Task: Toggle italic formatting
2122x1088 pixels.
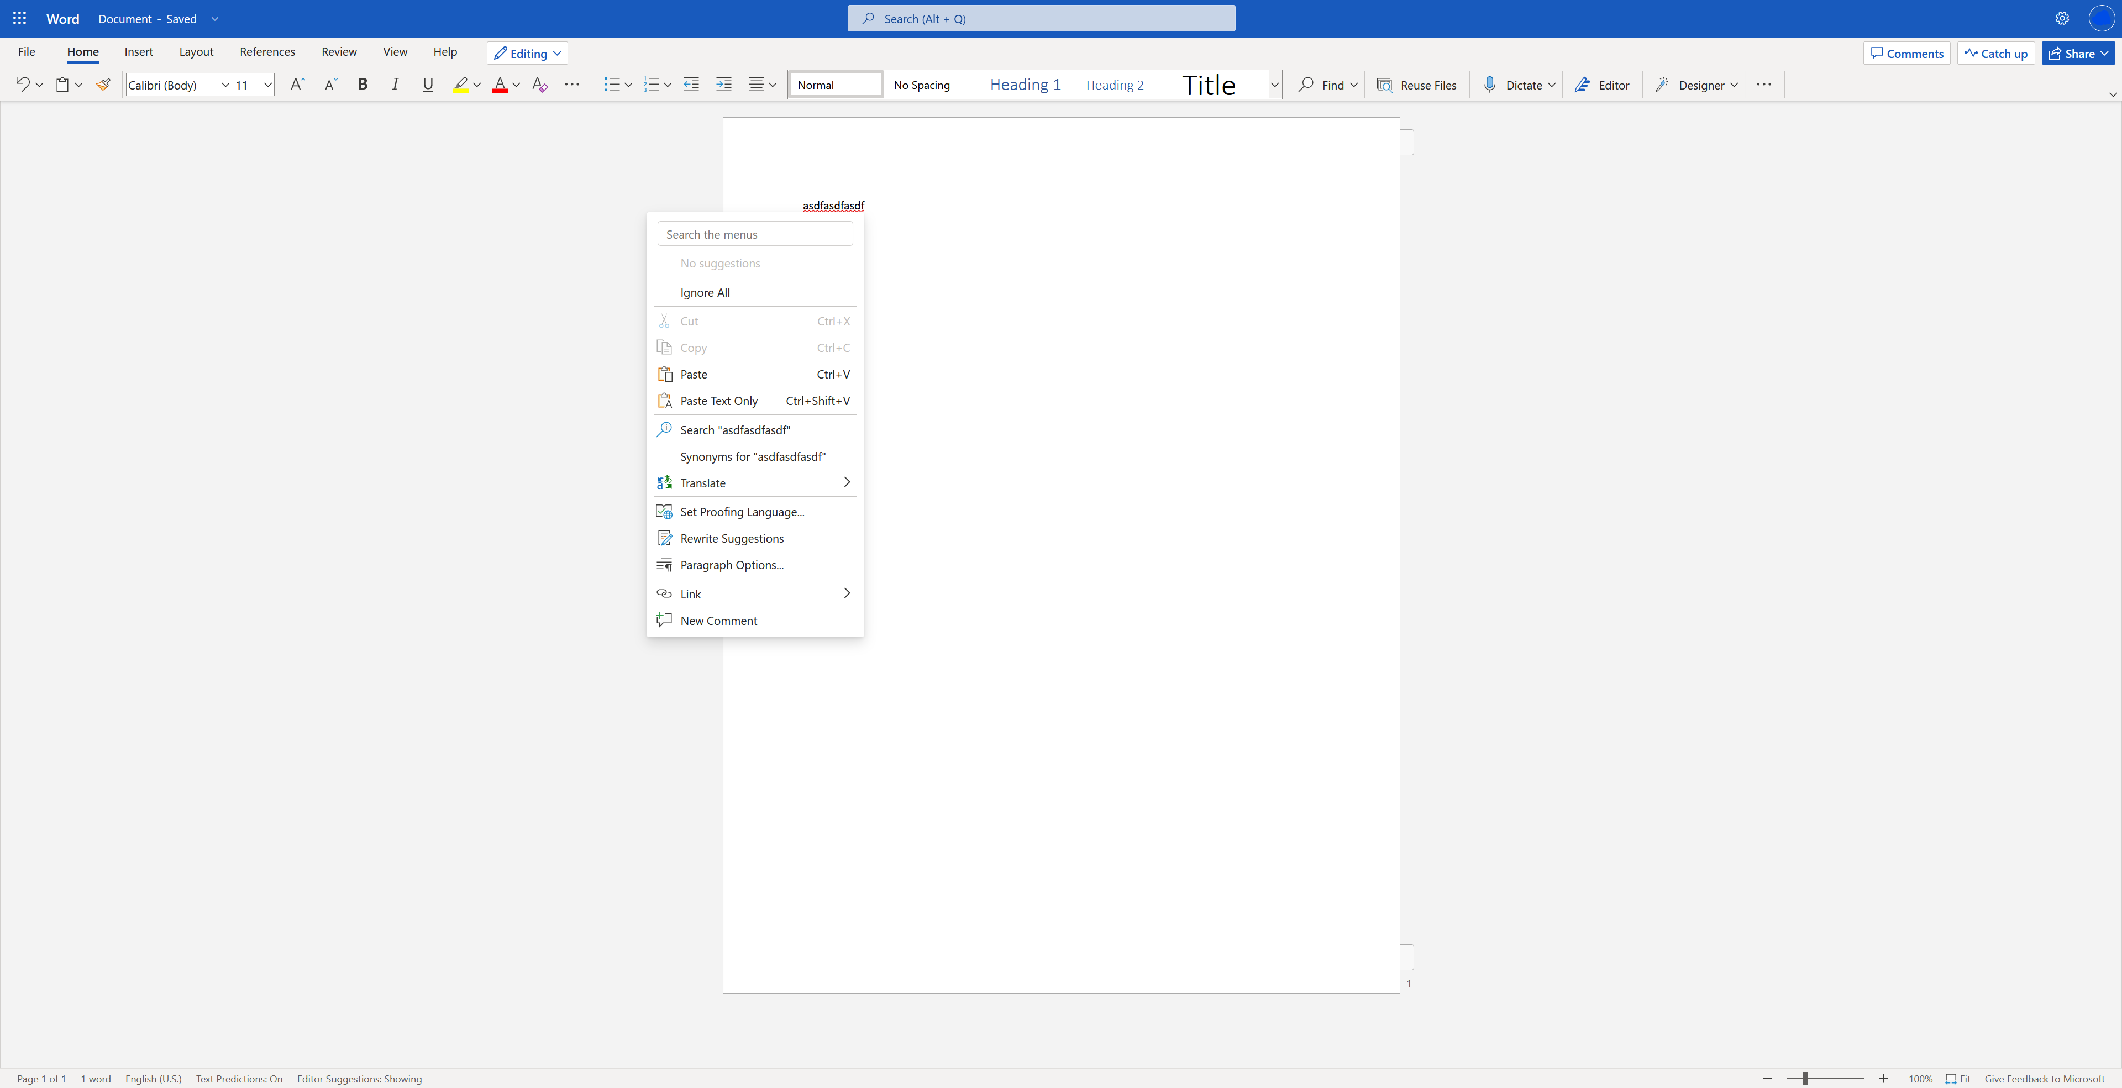Action: [x=396, y=84]
